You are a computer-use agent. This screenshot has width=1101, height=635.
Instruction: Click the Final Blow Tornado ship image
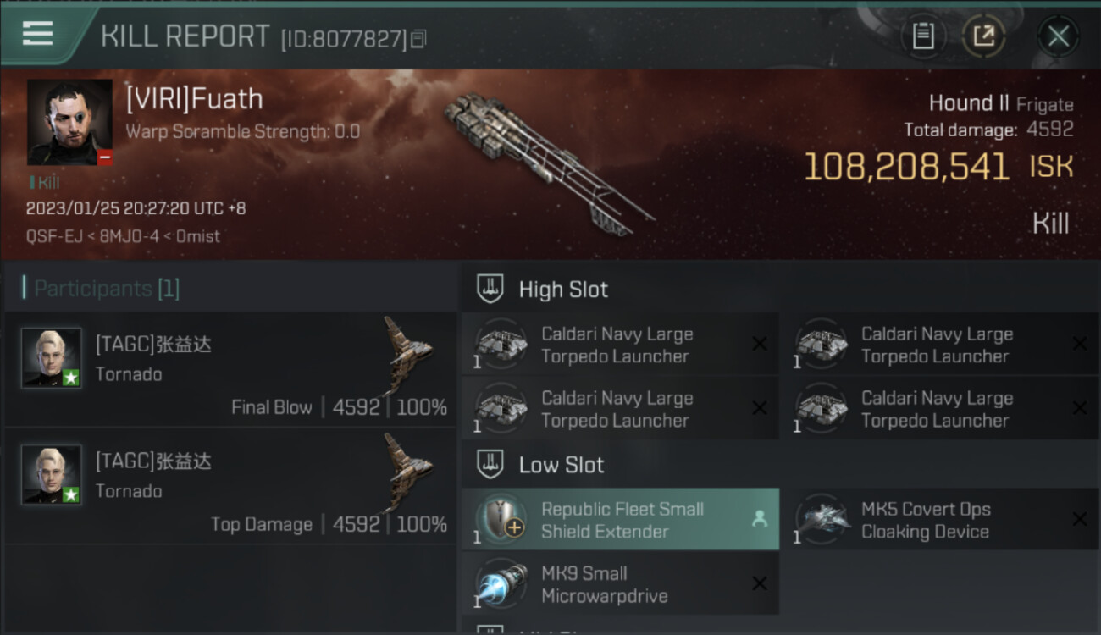click(407, 353)
